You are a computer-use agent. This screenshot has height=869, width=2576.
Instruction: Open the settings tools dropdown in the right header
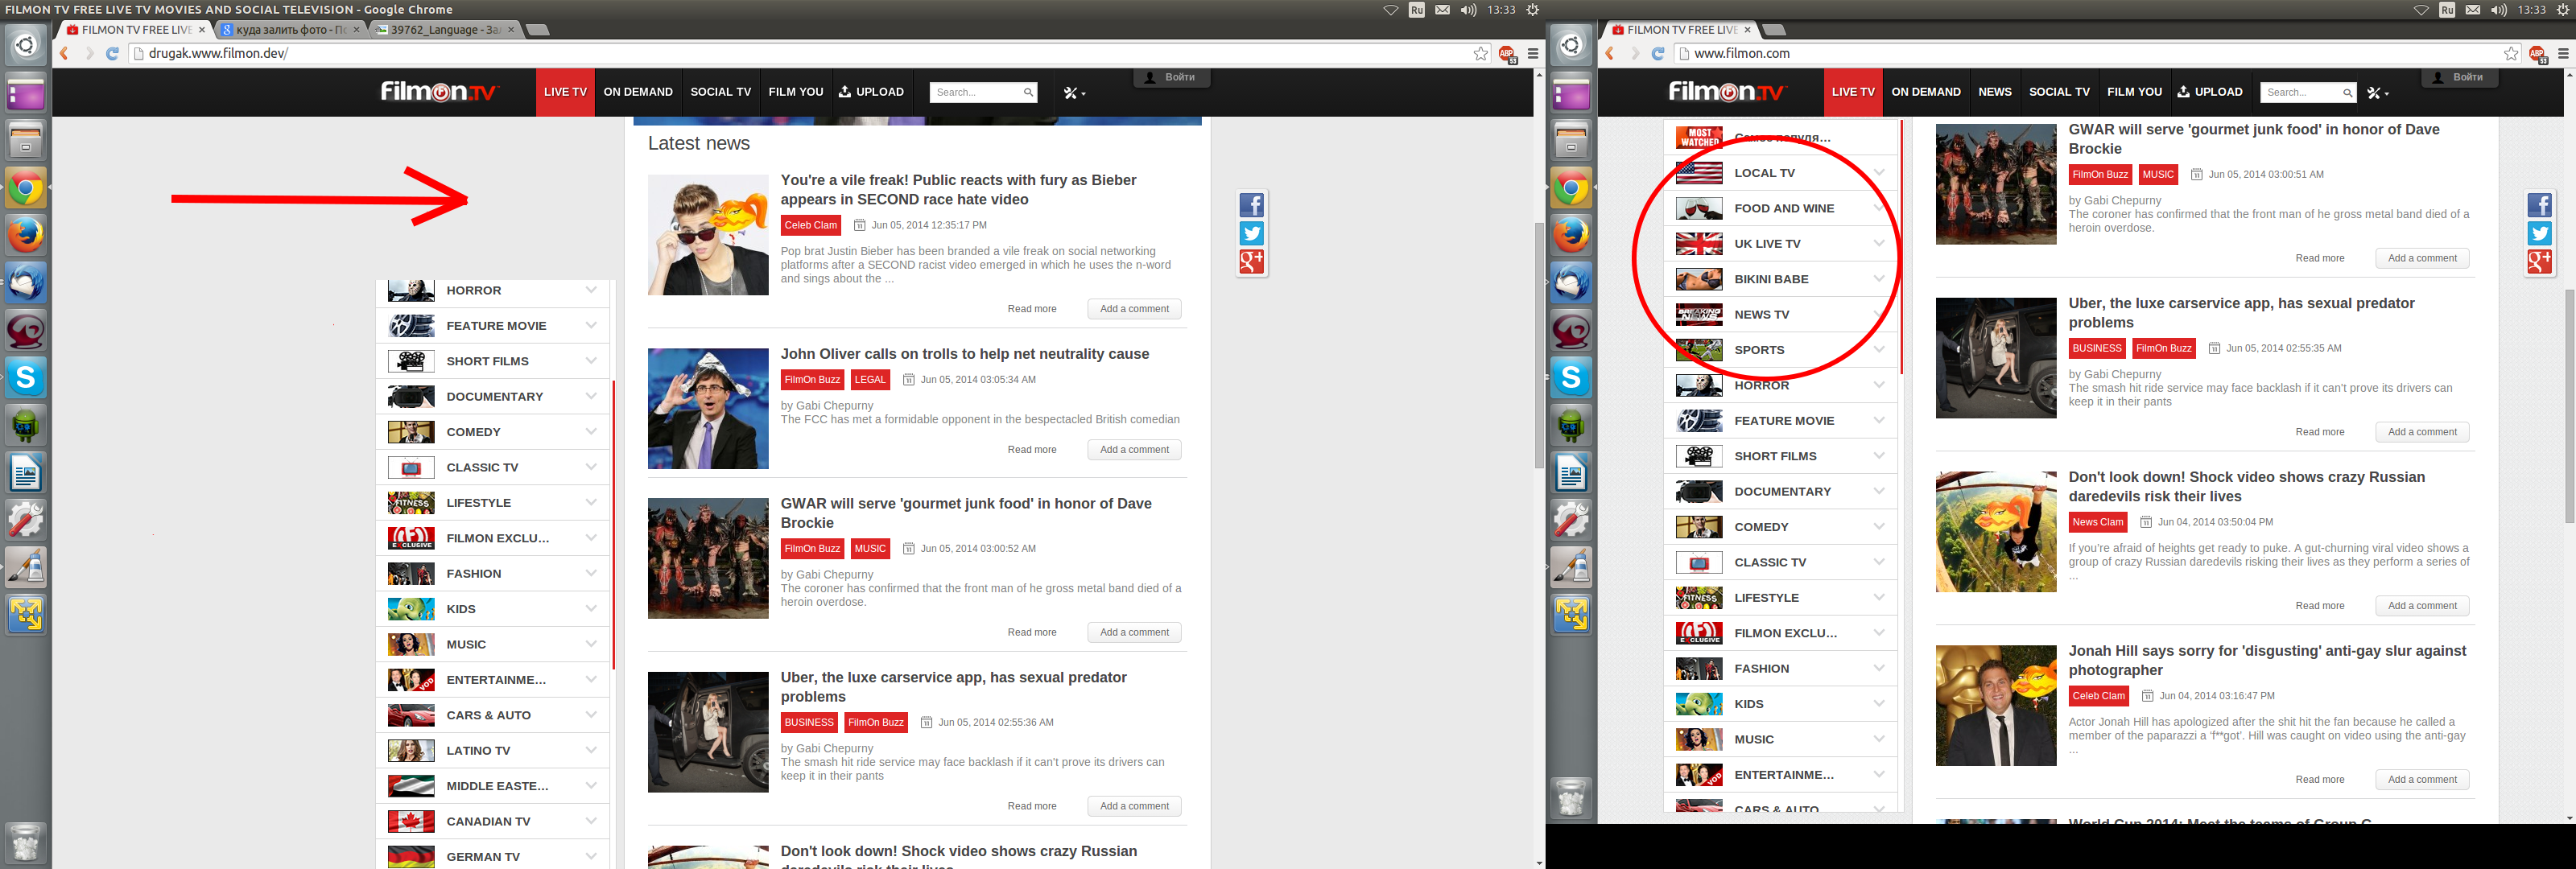(x=2377, y=93)
